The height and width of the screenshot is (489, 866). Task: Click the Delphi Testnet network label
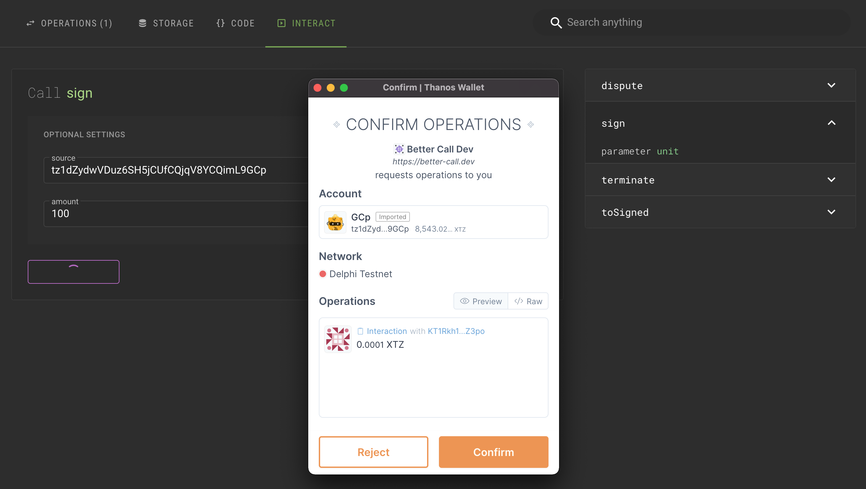click(x=360, y=274)
